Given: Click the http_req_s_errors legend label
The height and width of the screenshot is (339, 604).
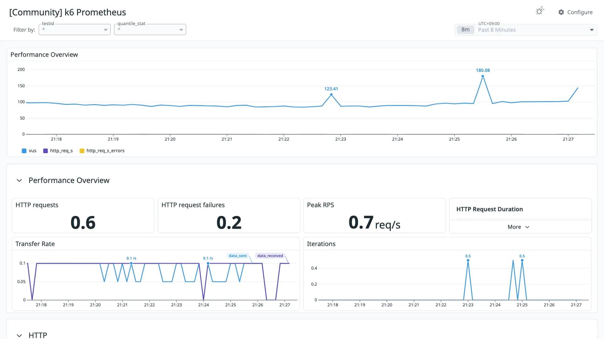Looking at the screenshot, I should click(105, 151).
